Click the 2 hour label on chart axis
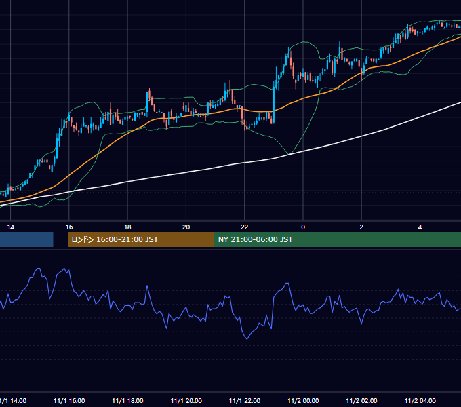This screenshot has width=461, height=407. [361, 227]
